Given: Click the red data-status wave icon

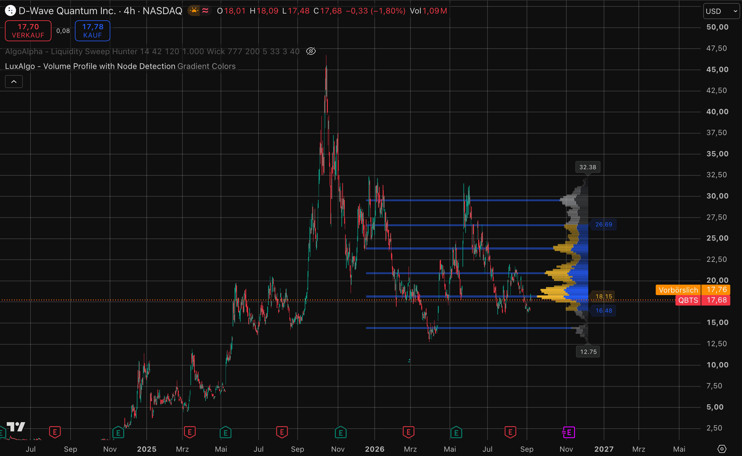Looking at the screenshot, I should [x=205, y=11].
